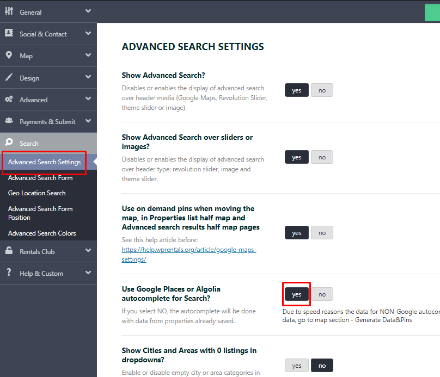
Task: Expand the General section chevron
Action: click(x=88, y=11)
